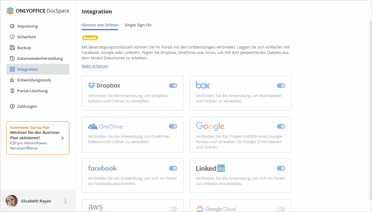This screenshot has width=372, height=212.
Task: Select the Dienste von Dritten tab
Action: (x=100, y=25)
